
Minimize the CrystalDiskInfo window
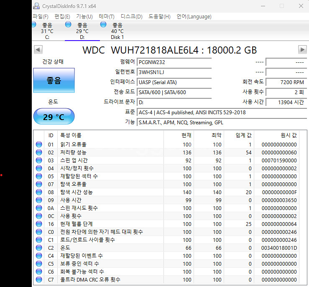pyautogui.click(x=263, y=6)
